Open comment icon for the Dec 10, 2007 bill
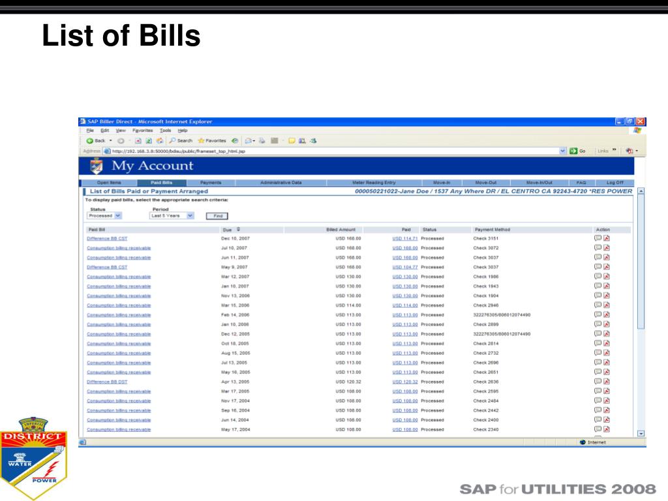 [x=598, y=238]
